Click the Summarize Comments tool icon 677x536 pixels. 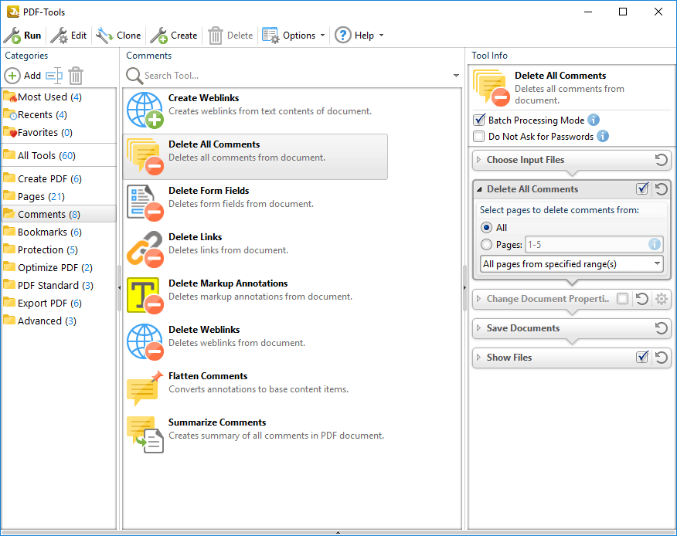144,435
